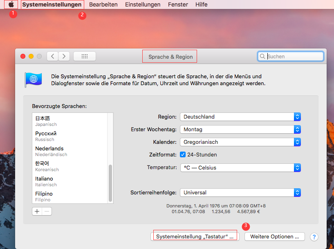Click the Sprache & Region flag icon

pyautogui.click(x=33, y=79)
